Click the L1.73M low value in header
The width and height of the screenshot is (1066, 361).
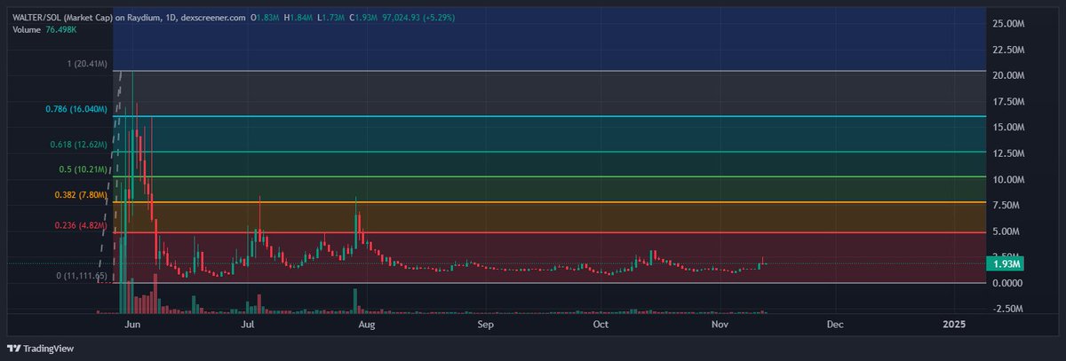[x=332, y=17]
